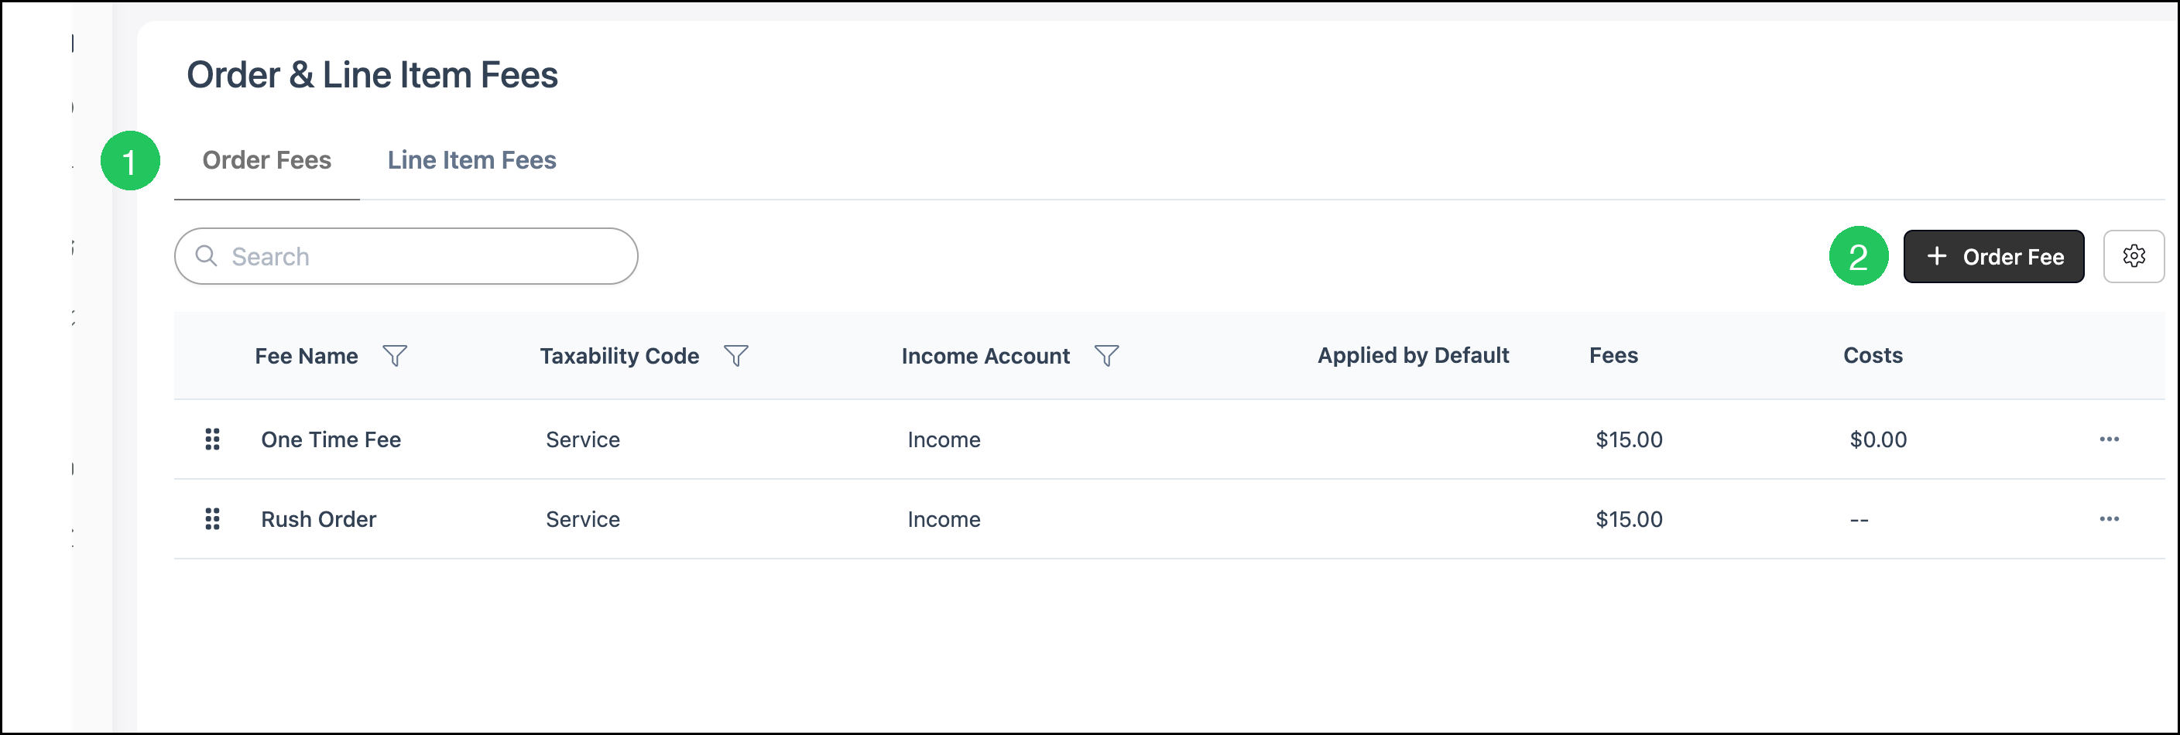Click the Applied by Default column header
Image resolution: width=2180 pixels, height=735 pixels.
coord(1412,355)
